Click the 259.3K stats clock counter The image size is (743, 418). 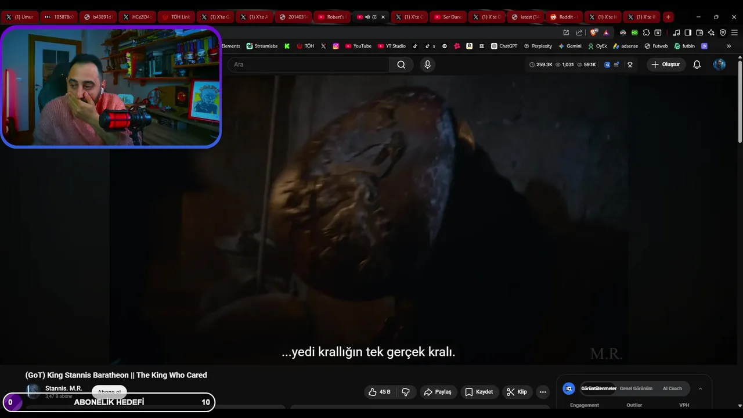click(540, 64)
